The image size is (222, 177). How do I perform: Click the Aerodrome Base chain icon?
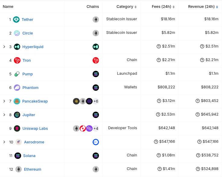96,142
